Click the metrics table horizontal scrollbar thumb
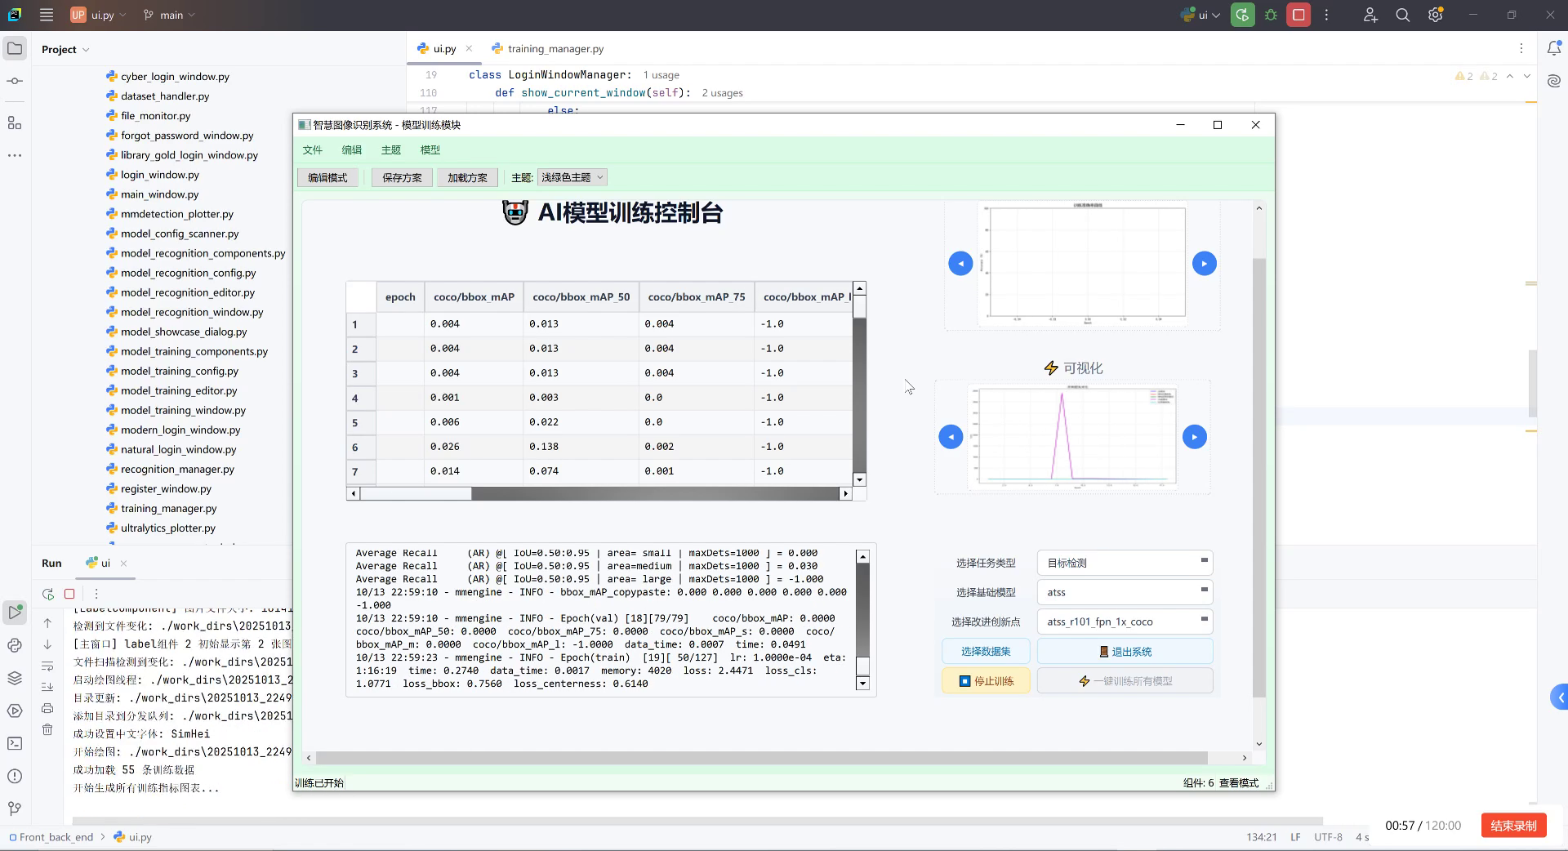The width and height of the screenshot is (1568, 851). [416, 493]
